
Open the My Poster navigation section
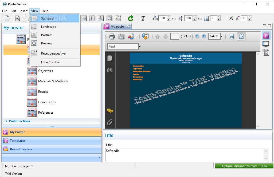coord(52,132)
